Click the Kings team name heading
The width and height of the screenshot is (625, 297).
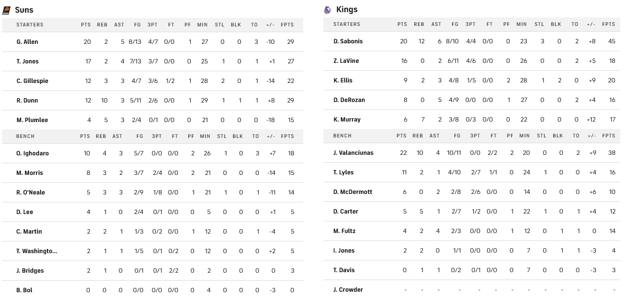[x=347, y=10]
